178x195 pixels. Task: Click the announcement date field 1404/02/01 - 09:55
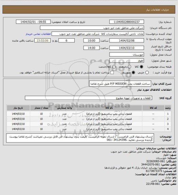(33, 22)
